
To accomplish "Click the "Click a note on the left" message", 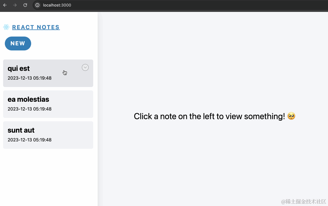I will [209, 116].
